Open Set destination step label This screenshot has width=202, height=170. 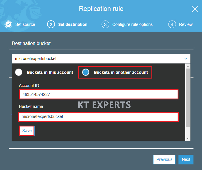pyautogui.click(x=73, y=24)
